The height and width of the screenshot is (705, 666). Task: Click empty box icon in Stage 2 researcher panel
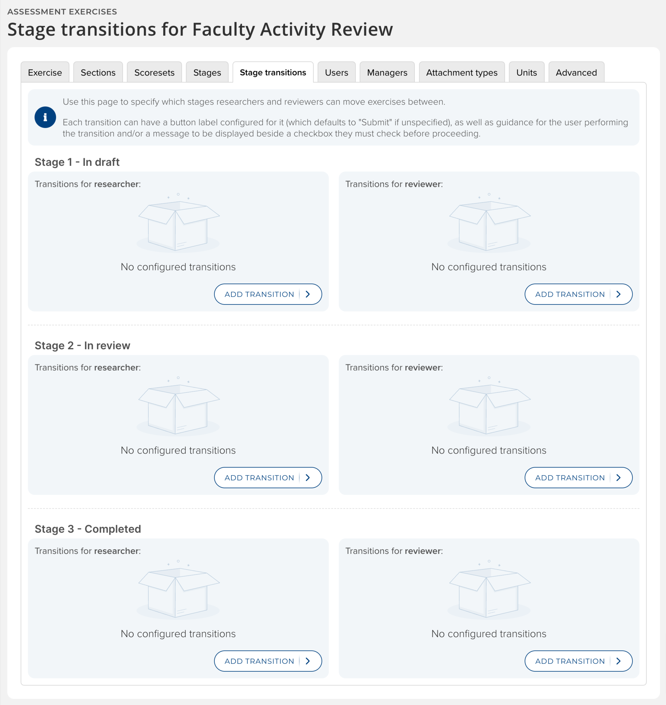178,408
